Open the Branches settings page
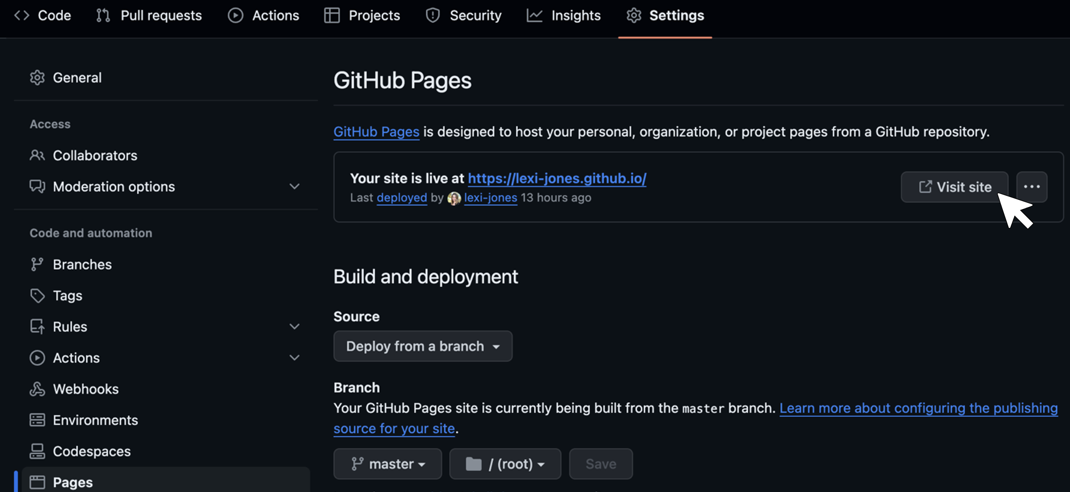Viewport: 1070px width, 492px height. click(x=166, y=264)
